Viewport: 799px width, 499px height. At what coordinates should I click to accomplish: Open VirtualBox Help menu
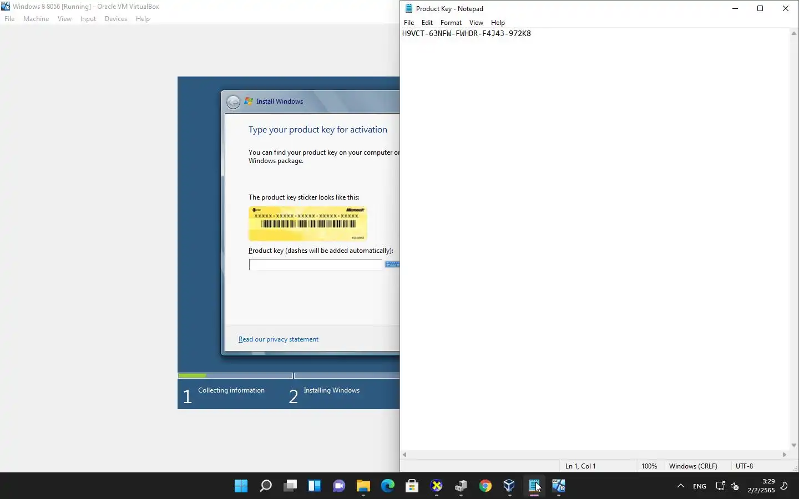[x=143, y=19]
